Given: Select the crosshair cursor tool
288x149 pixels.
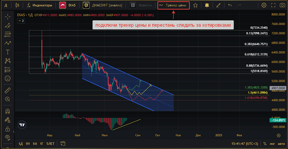Looking at the screenshot, I should [x=7, y=17].
